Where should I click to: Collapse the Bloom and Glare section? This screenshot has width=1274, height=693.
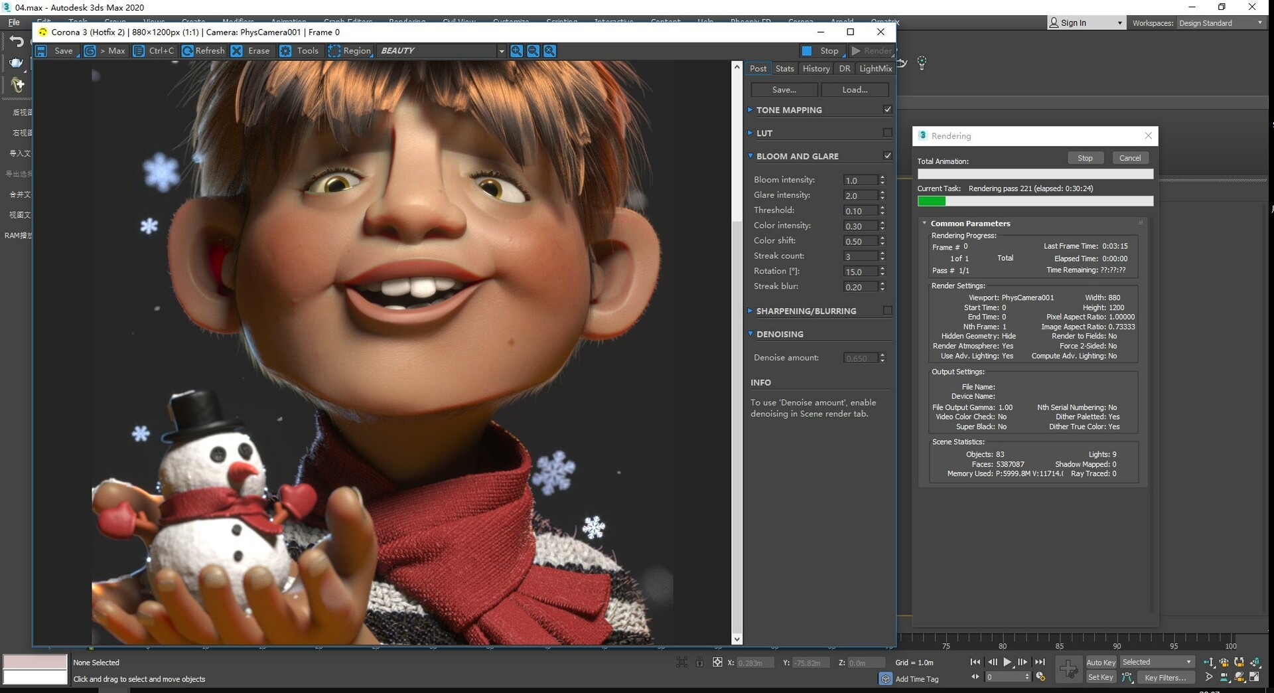750,156
